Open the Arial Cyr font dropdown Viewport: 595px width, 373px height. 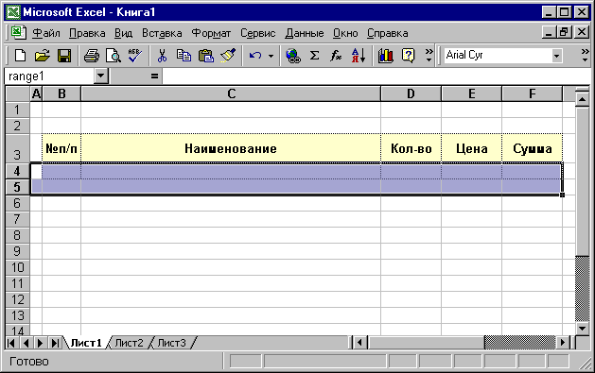[x=556, y=56]
